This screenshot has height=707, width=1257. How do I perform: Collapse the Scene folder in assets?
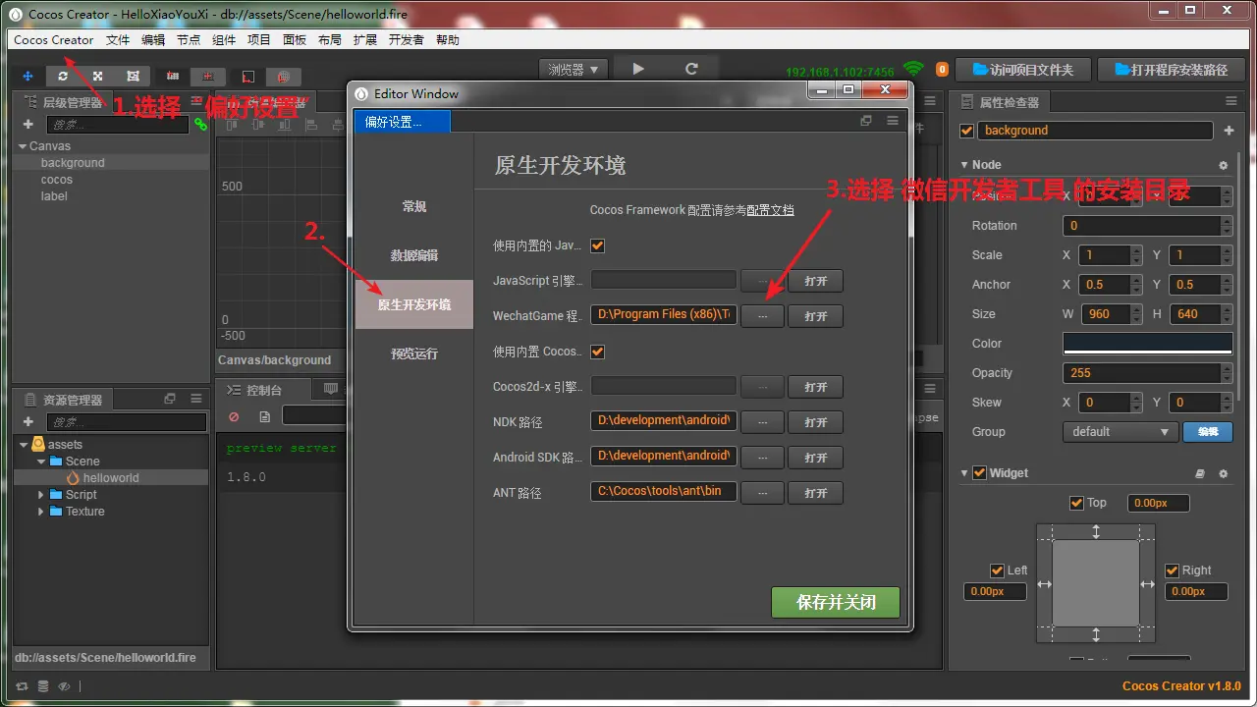click(x=41, y=462)
